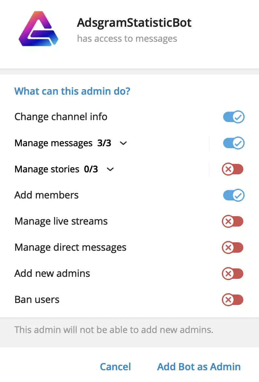
Task: Click the 'Add members' label
Action: click(x=47, y=195)
